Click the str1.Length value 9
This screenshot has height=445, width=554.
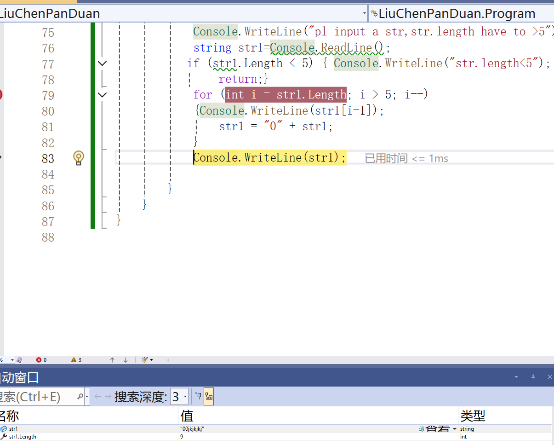(182, 437)
